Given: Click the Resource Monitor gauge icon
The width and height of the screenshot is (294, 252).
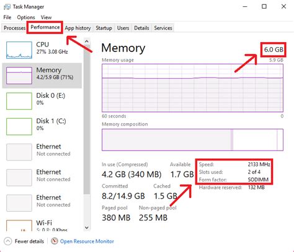Looking at the screenshot, I should (55, 241).
